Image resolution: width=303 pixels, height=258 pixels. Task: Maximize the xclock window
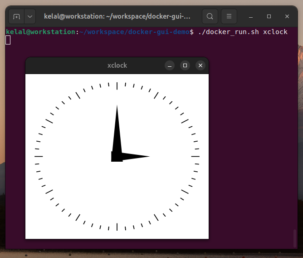(x=185, y=66)
